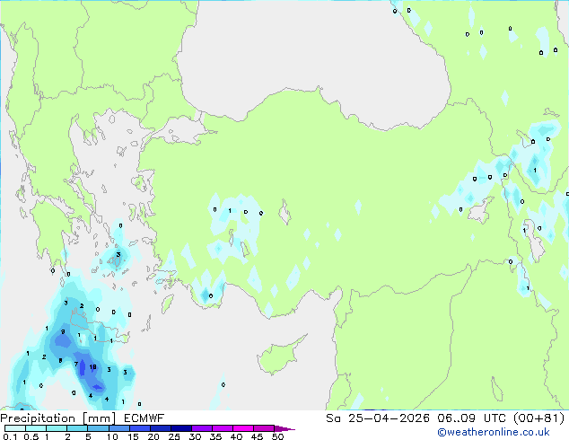Image resolution: width=569 pixels, height=440 pixels.
Task: Click the legend label '40'
Action: [236, 436]
